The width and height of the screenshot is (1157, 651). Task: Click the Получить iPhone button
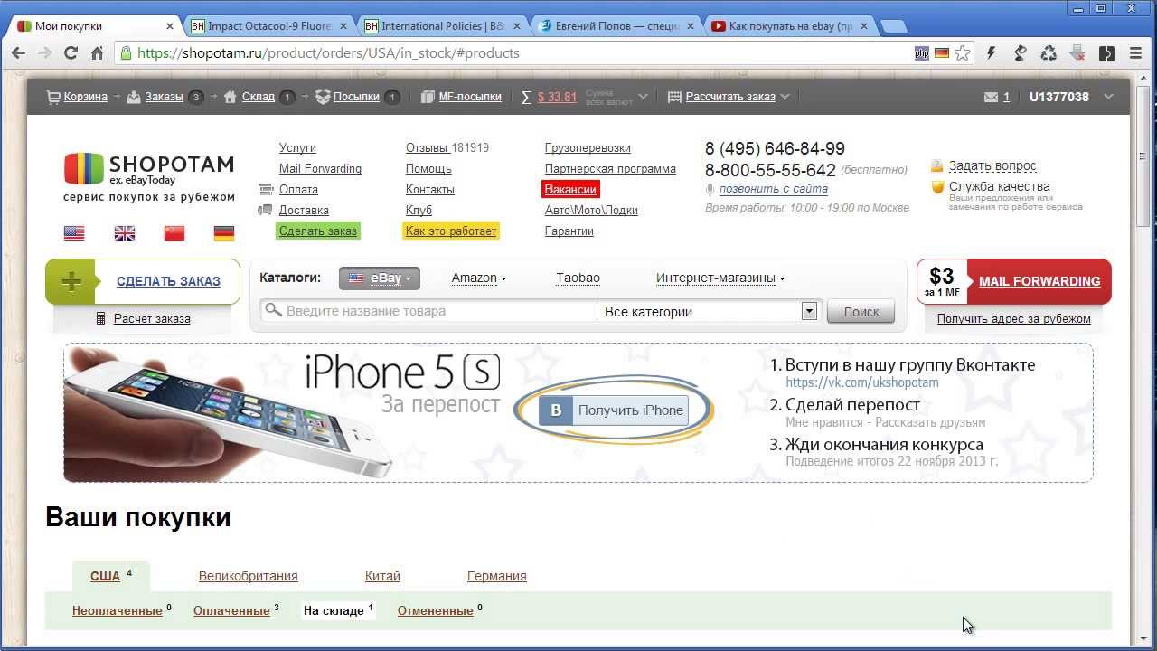click(614, 410)
